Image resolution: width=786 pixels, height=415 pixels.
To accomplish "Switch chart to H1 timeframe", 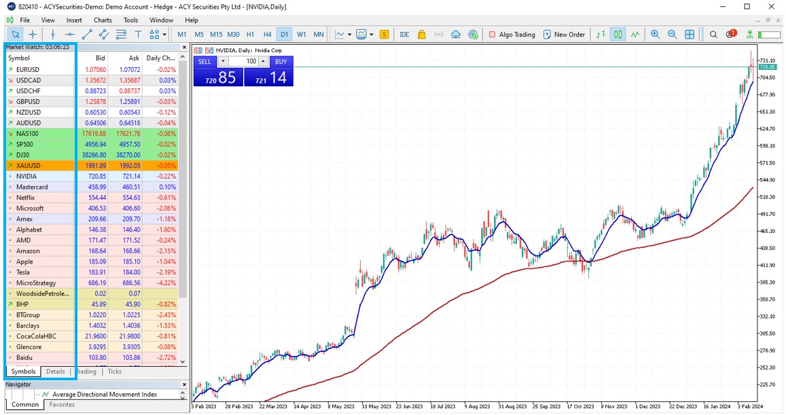I will point(250,35).
